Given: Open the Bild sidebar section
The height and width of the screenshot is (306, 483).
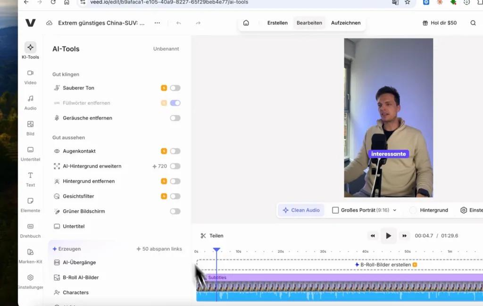Looking at the screenshot, I should point(30,128).
